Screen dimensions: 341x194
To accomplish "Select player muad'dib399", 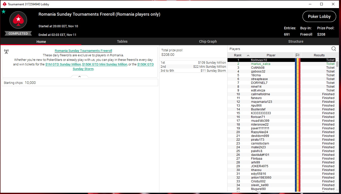I will pyautogui.click(x=281, y=121).
